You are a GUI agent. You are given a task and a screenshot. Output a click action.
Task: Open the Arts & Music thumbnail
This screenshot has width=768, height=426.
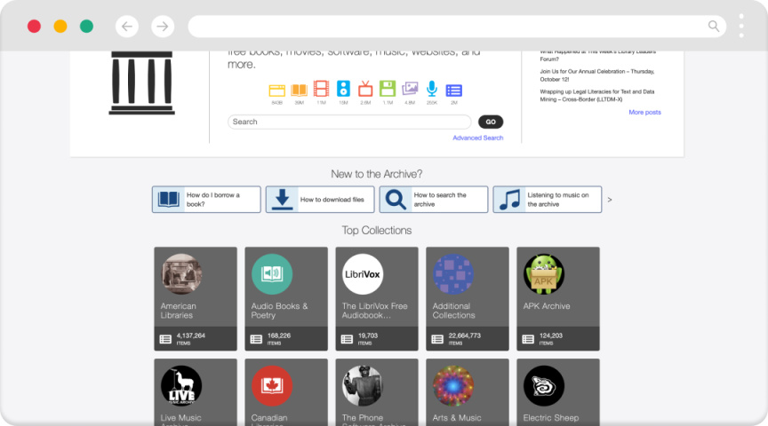coord(453,386)
